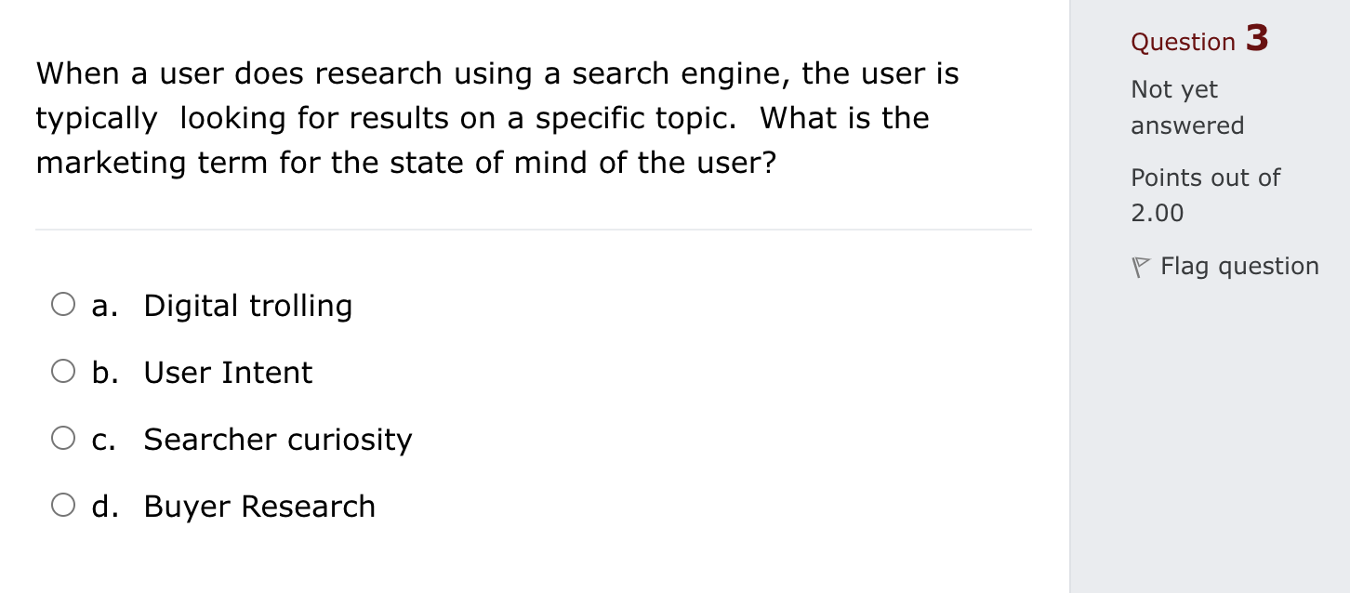Viewport: 1350px width, 593px height.
Task: Click the Not yet answered status text
Action: click(1187, 107)
